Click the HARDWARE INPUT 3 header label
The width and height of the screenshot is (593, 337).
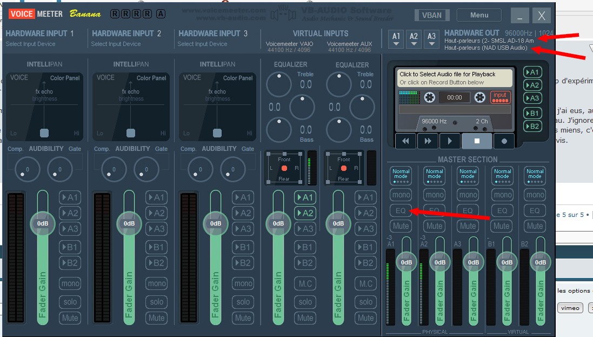[x=213, y=34]
